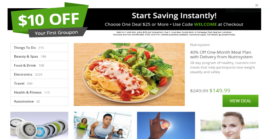Click the $149.99 discounted price
Screen dimensions: 269x139
pyautogui.click(x=220, y=90)
